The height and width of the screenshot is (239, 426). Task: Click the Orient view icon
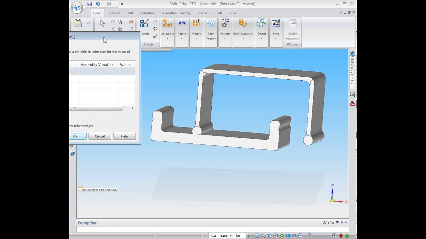click(262, 23)
